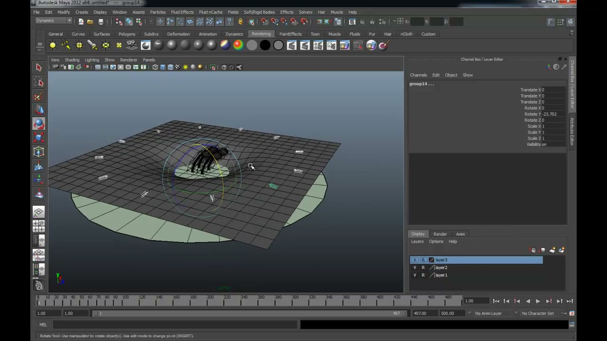The width and height of the screenshot is (607, 341).
Task: Move selected layer down in list
Action: pyautogui.click(x=543, y=250)
